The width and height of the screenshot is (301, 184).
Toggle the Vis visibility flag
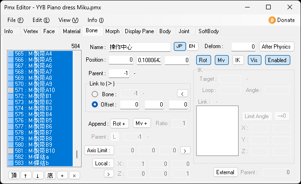tap(254, 60)
